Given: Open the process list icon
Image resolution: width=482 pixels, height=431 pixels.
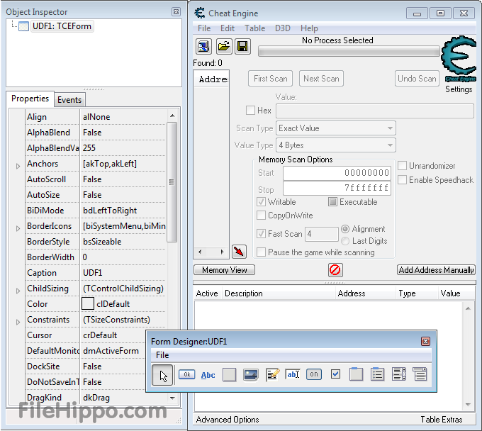Looking at the screenshot, I should [x=203, y=47].
